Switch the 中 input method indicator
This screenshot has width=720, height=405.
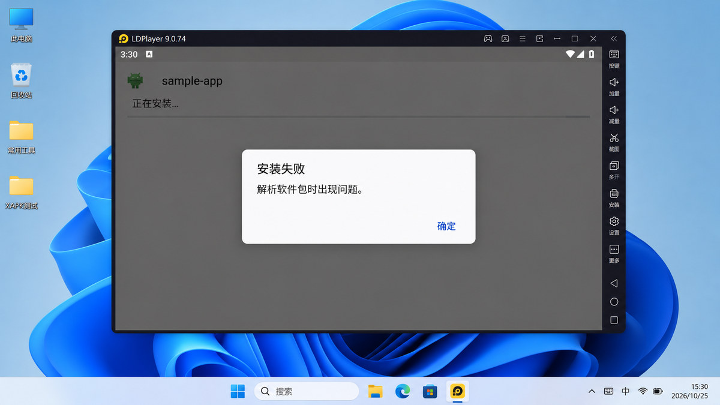pyautogui.click(x=626, y=391)
